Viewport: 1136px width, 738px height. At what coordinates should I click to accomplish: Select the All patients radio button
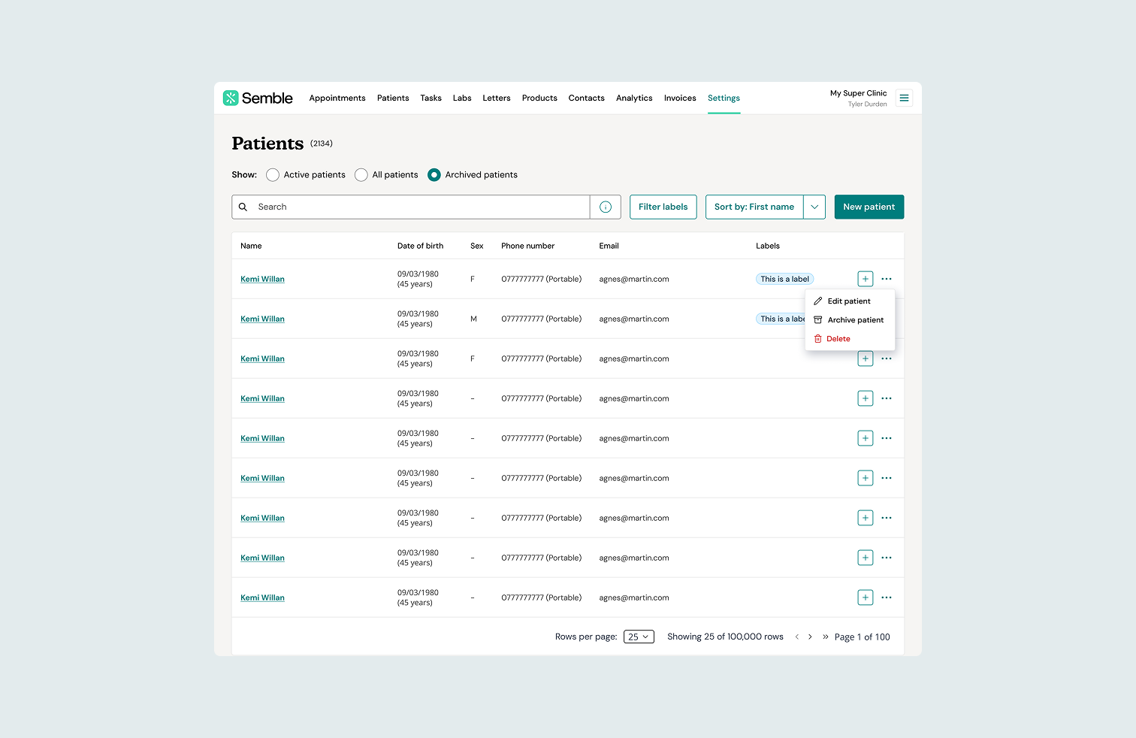pos(361,174)
